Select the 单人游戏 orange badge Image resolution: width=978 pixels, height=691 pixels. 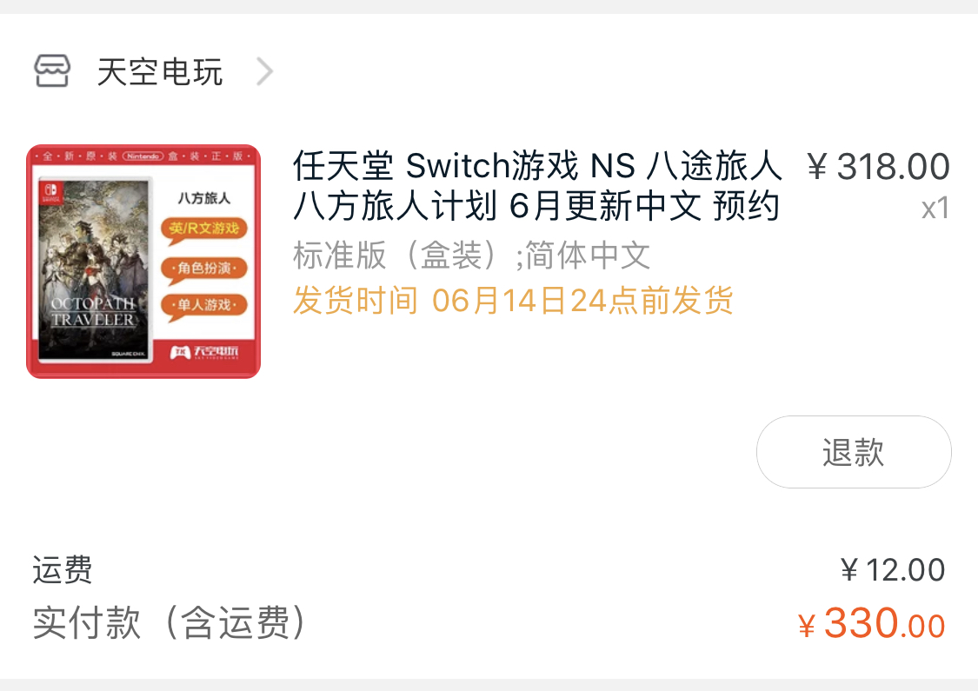[204, 306]
